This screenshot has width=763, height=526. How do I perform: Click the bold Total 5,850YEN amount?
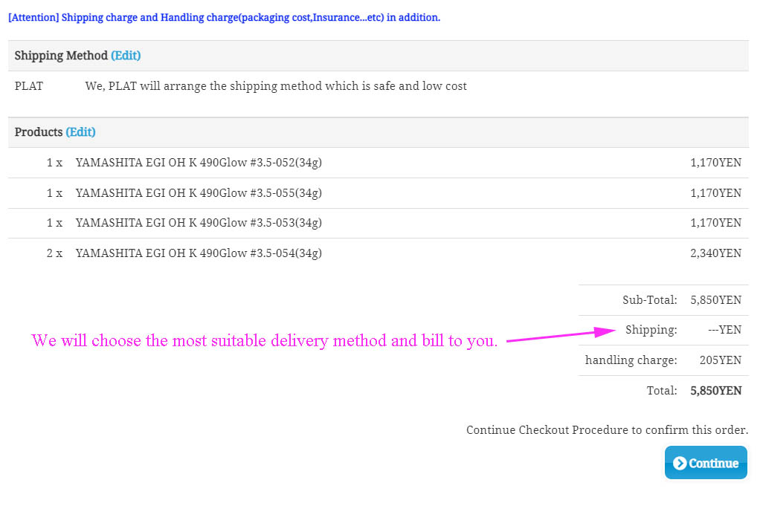715,391
